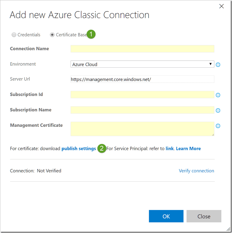Focus the Connection Name field
This screenshot has width=232, height=233.
(142, 49)
